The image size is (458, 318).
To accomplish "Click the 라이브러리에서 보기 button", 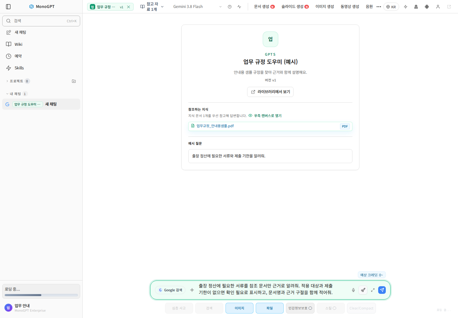I will (270, 92).
